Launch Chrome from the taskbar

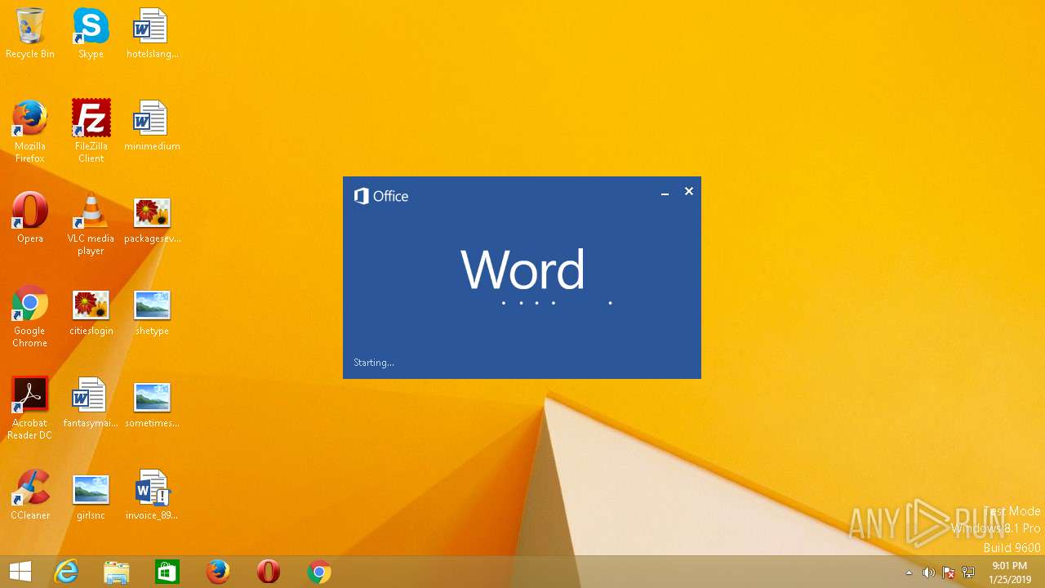click(x=319, y=572)
